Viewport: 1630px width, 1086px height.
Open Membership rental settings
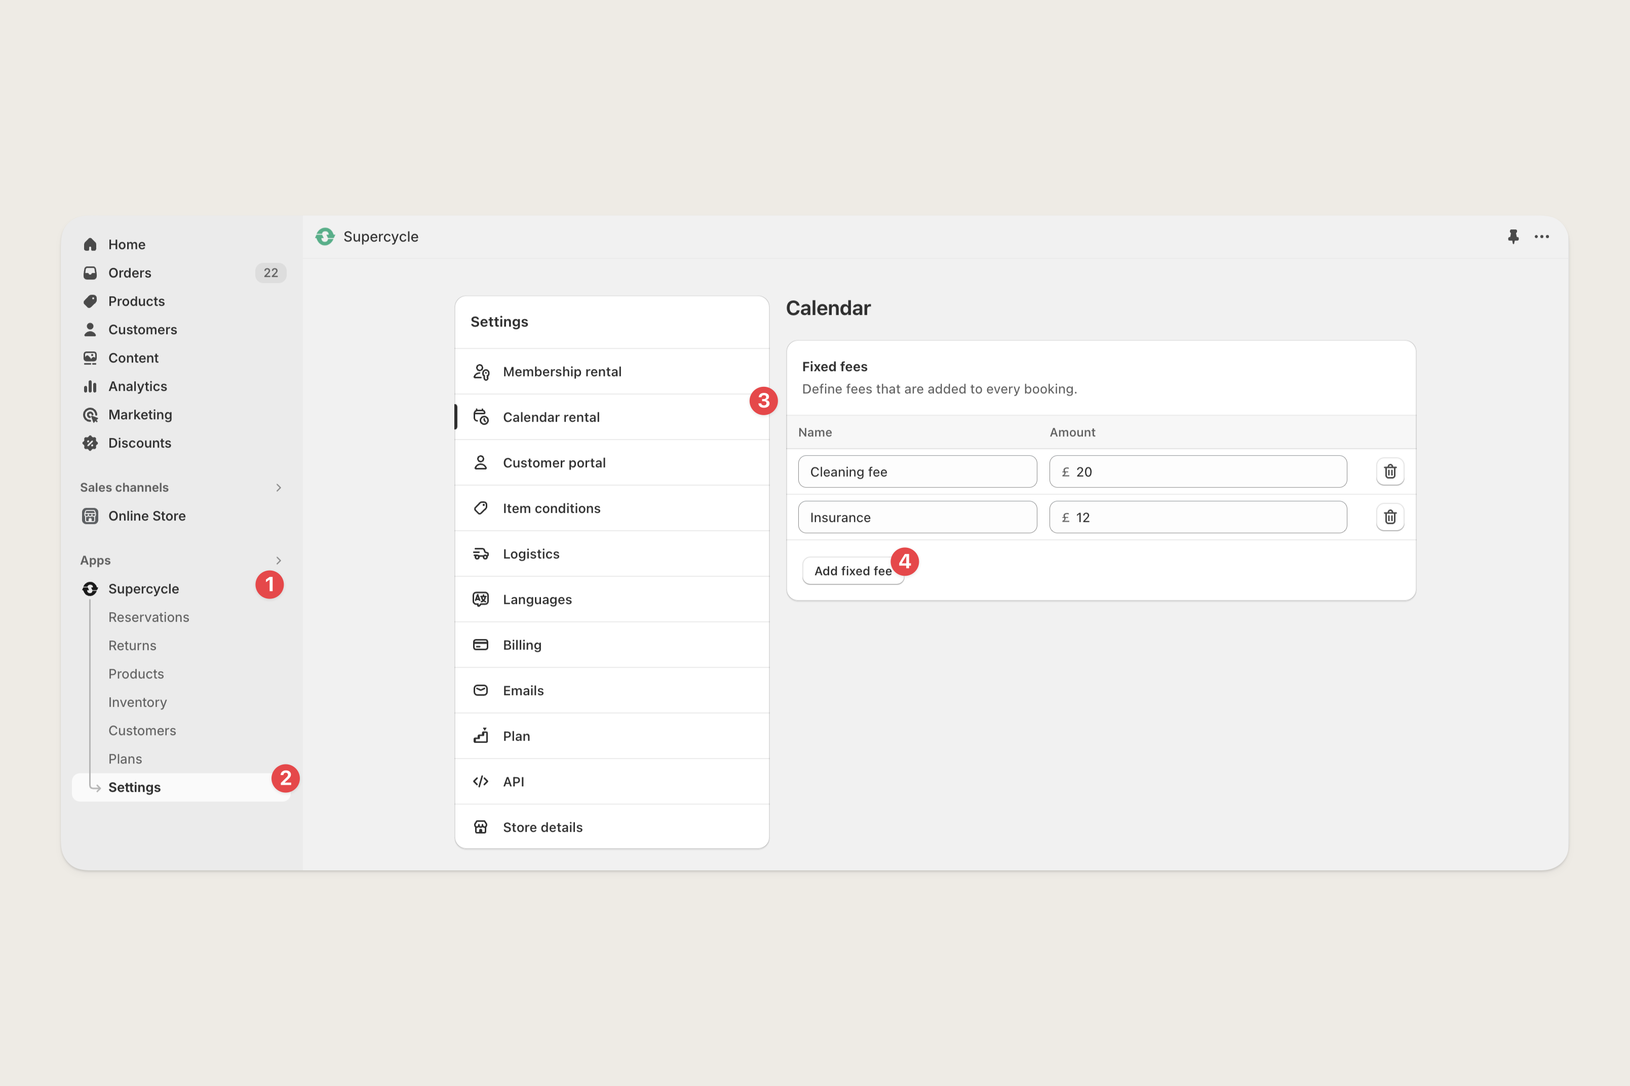pos(612,372)
